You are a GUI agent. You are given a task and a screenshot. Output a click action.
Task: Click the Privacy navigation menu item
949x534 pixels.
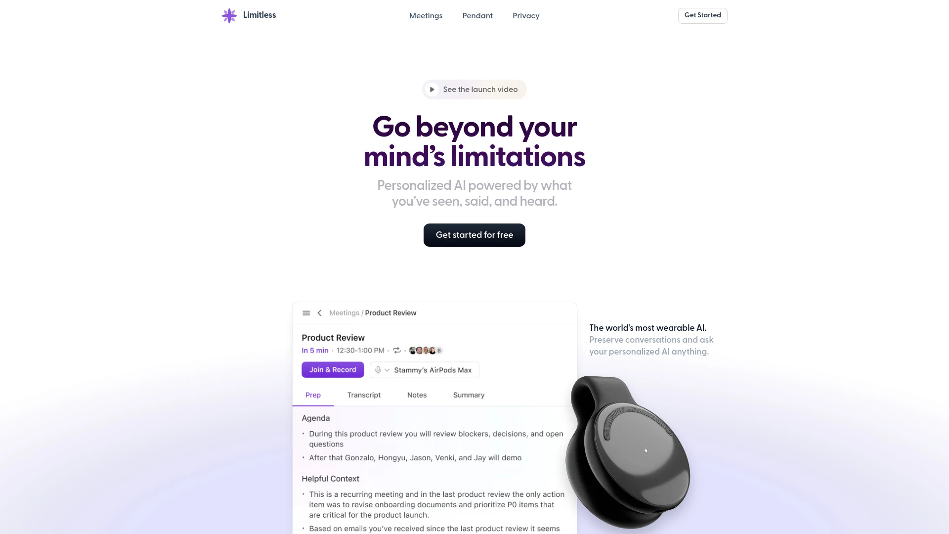[x=526, y=16]
